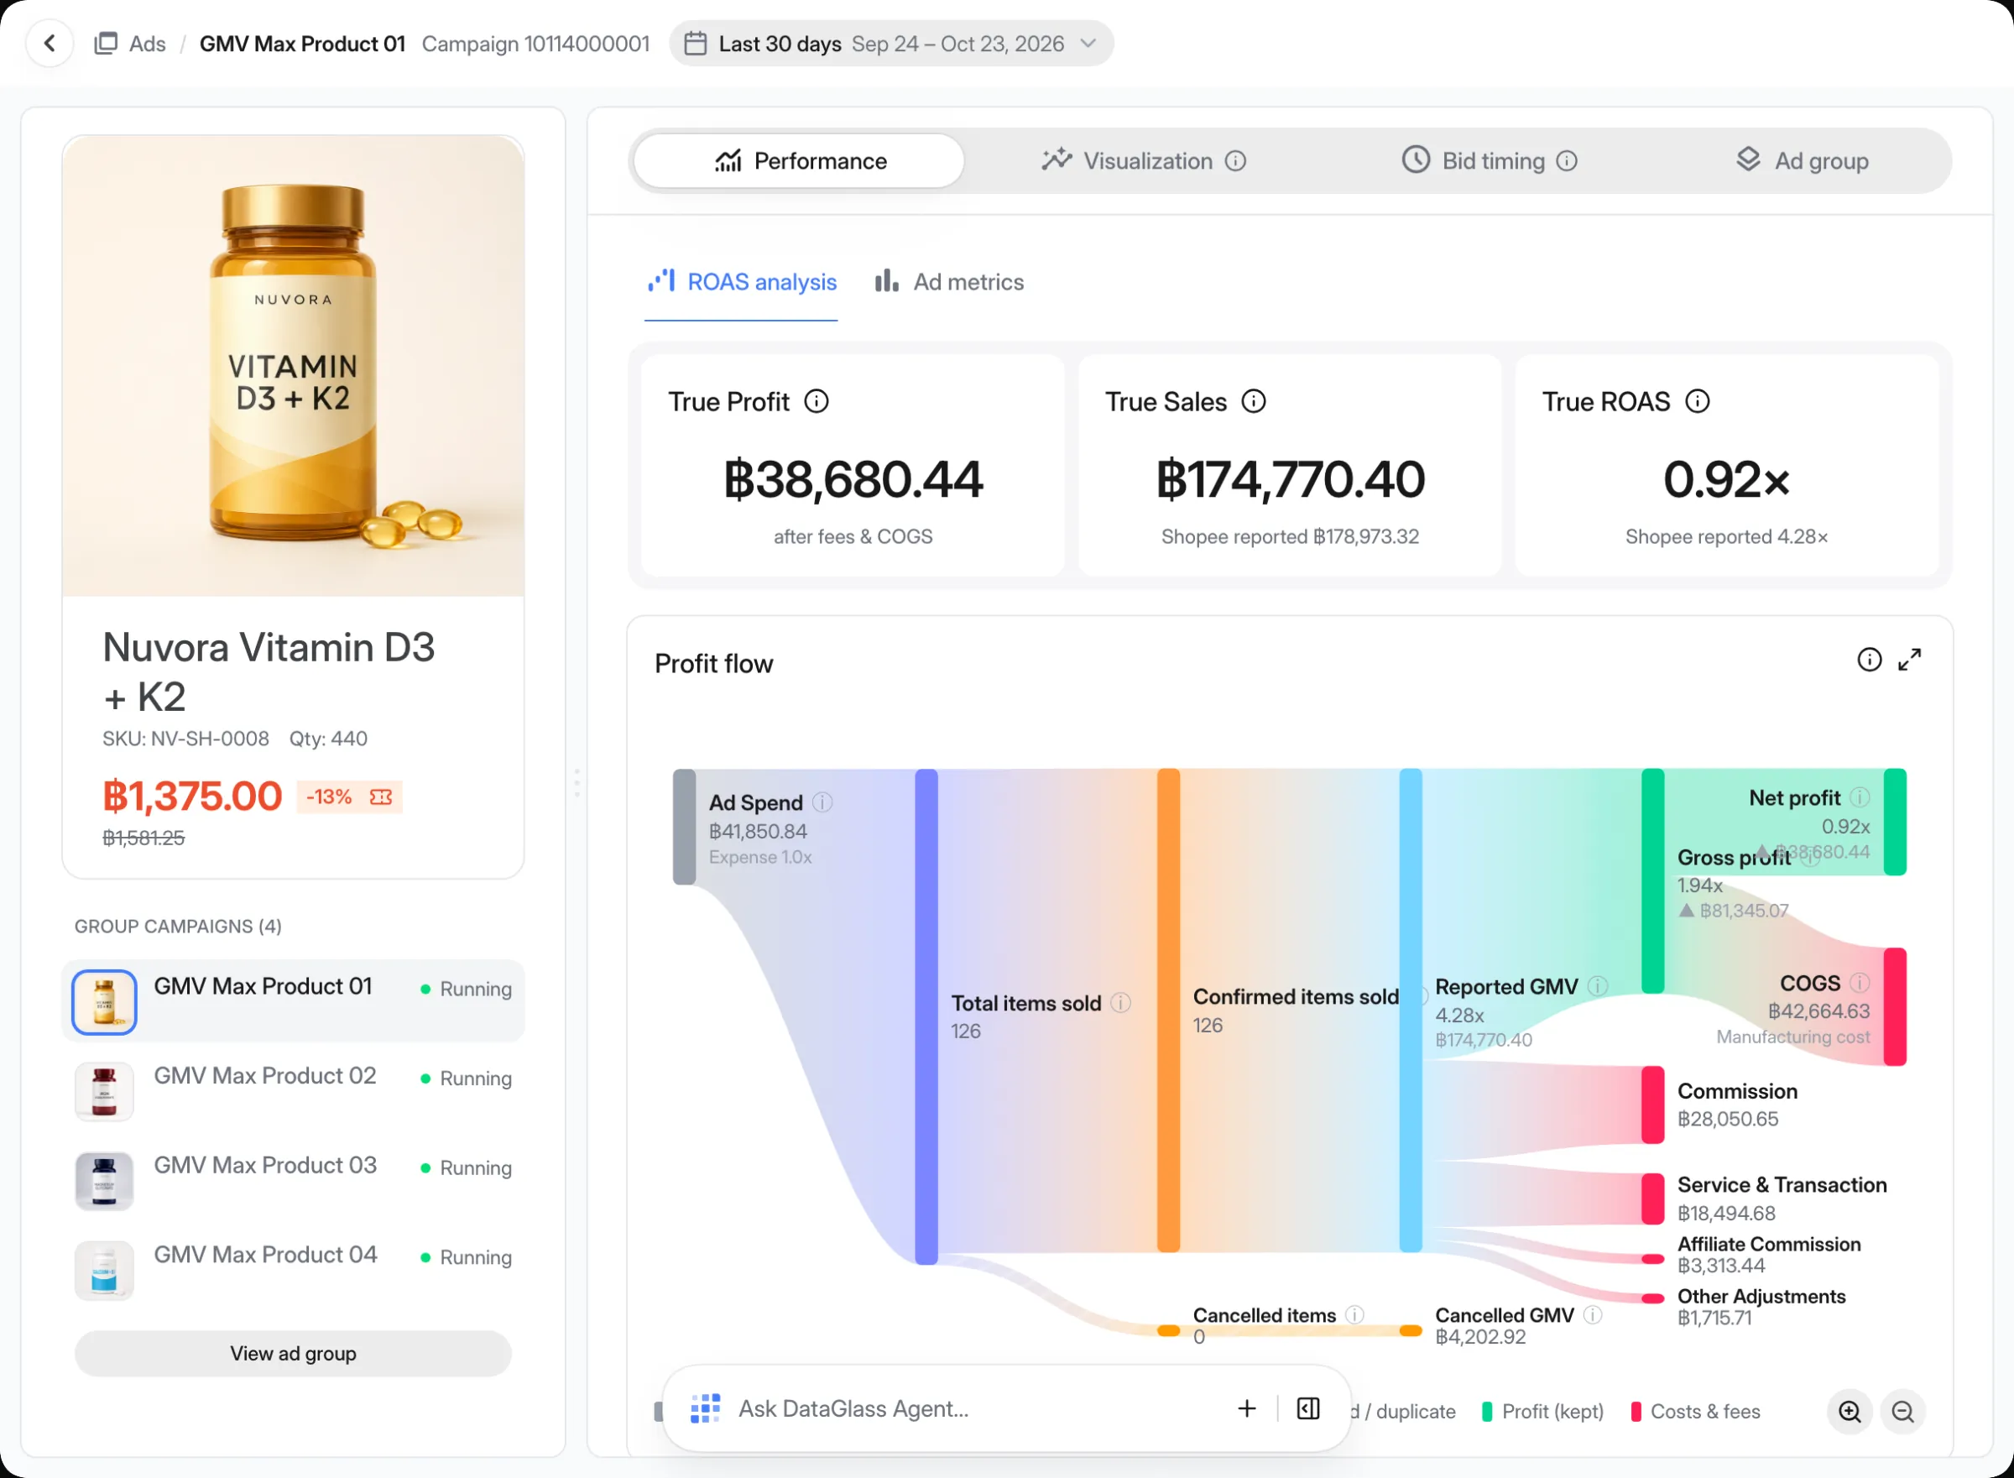The width and height of the screenshot is (2014, 1478).
Task: Click the COGS info icon
Action: tap(1860, 984)
